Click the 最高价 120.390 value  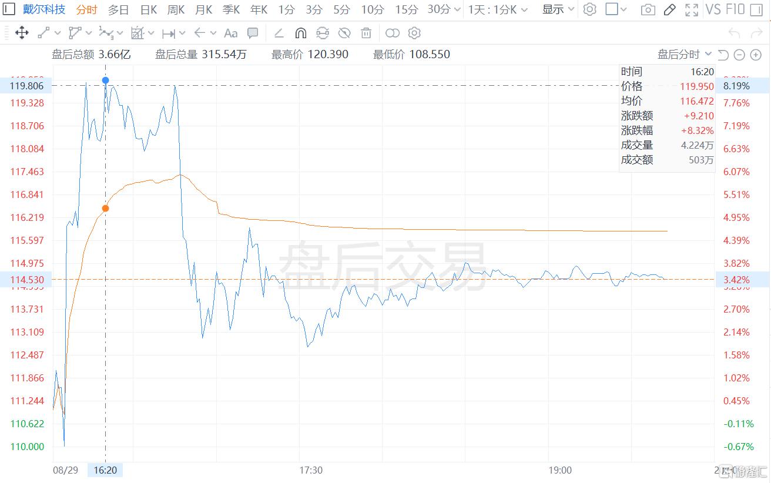[x=327, y=55]
